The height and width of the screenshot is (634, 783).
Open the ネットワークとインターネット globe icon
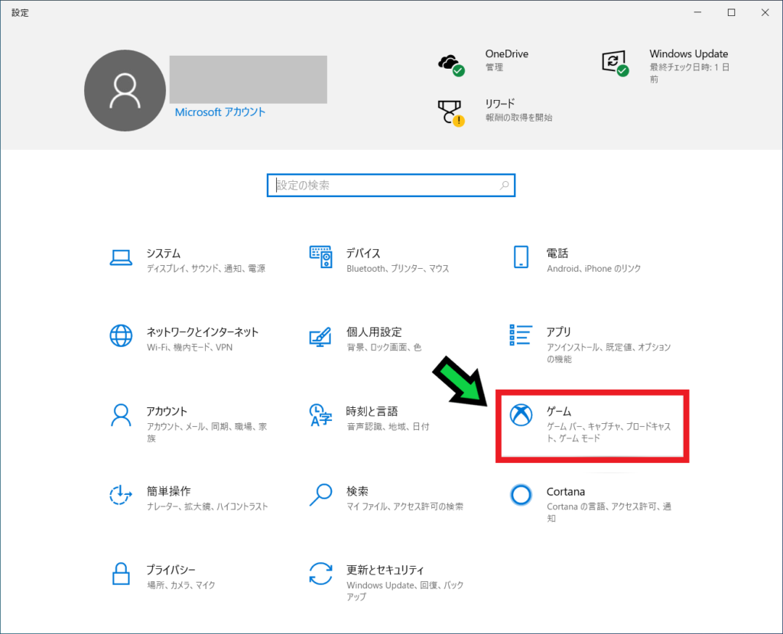tap(121, 335)
